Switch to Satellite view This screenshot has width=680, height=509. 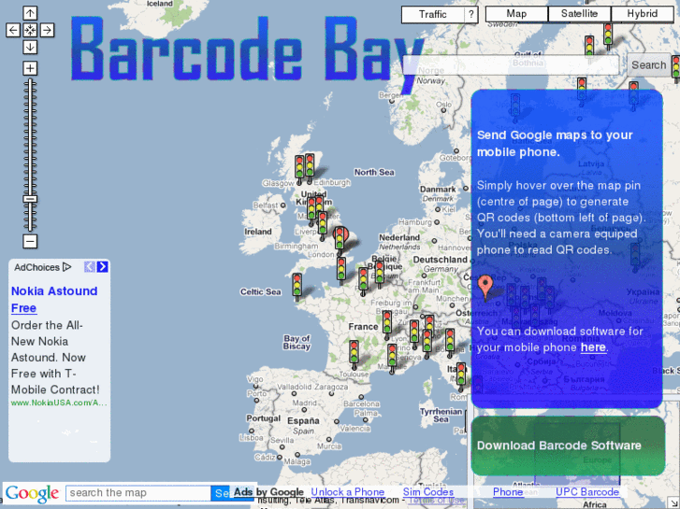tap(579, 14)
